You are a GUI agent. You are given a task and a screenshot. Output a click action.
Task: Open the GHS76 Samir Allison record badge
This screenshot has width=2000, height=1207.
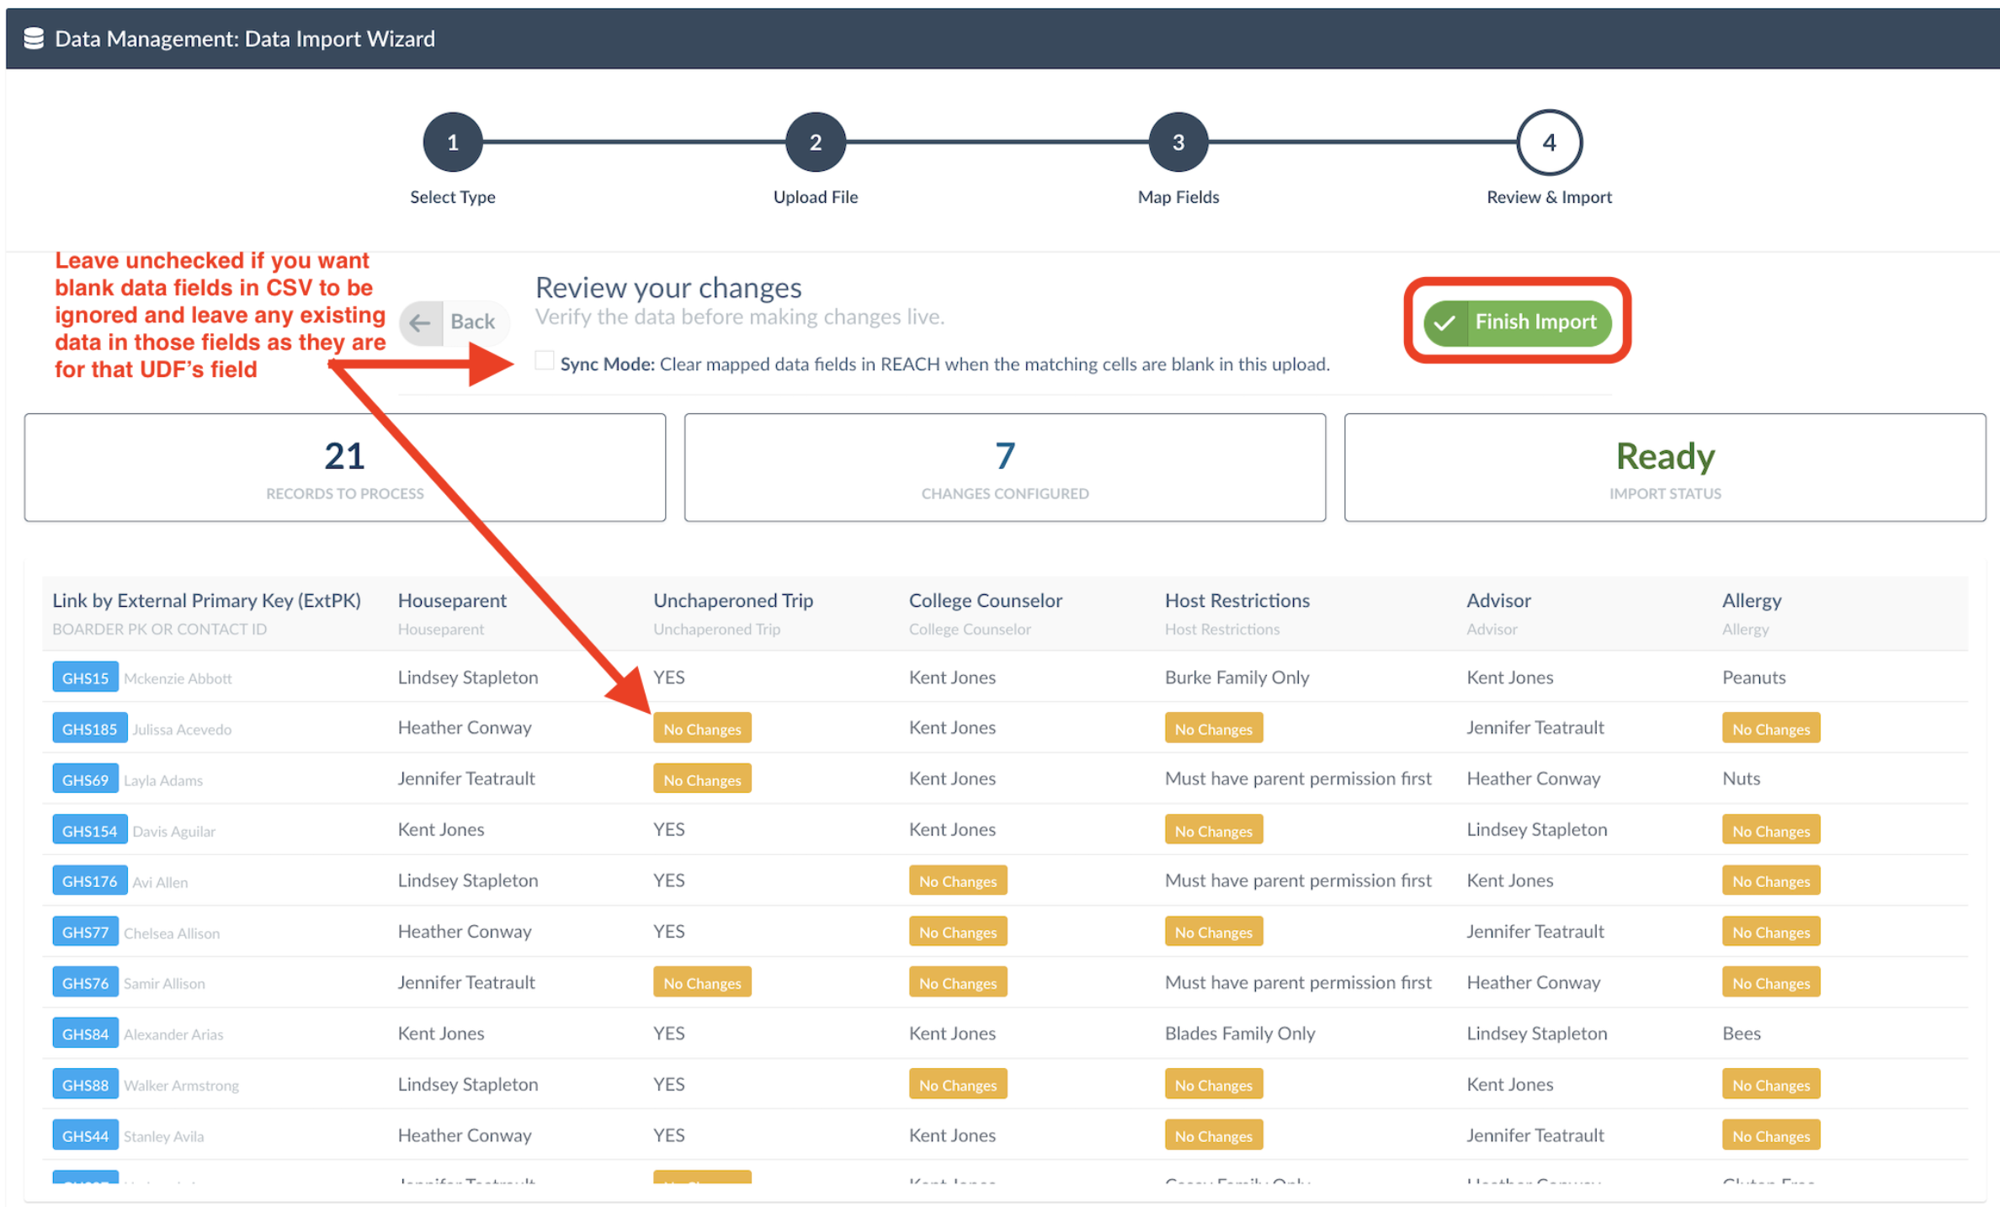[x=85, y=982]
